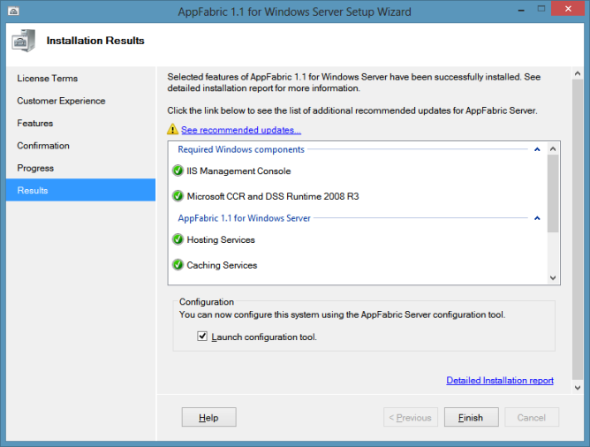Close the setup wizard window
Viewport: 590px width, 447px height.
[568, 10]
